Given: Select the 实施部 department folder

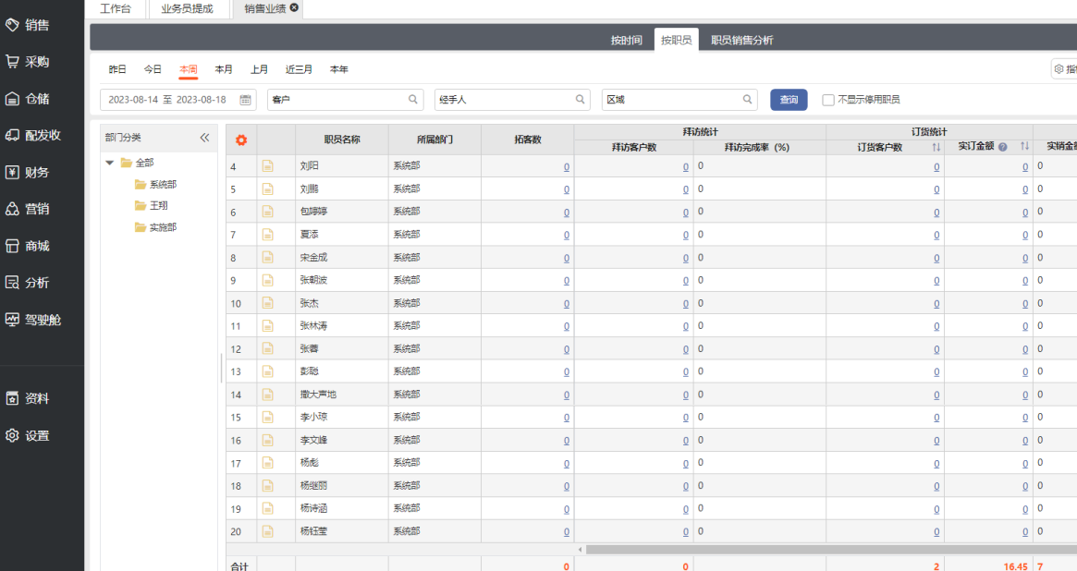Looking at the screenshot, I should 162,227.
